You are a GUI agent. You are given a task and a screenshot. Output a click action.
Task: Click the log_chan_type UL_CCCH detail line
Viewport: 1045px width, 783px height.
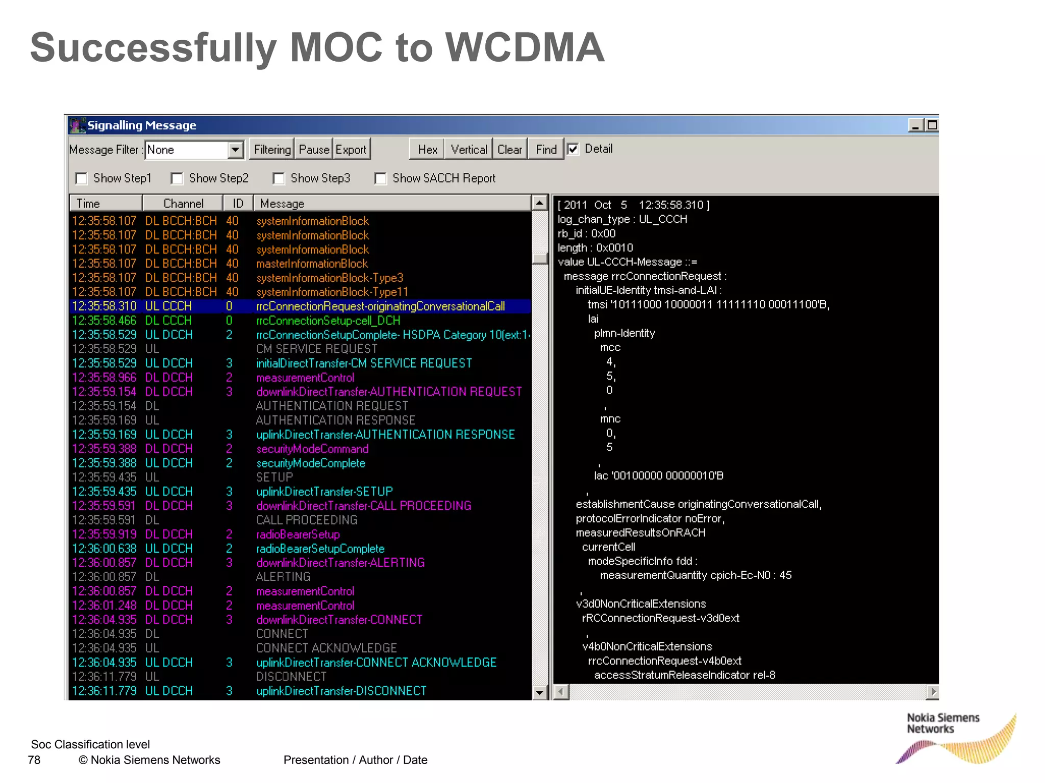[623, 219]
